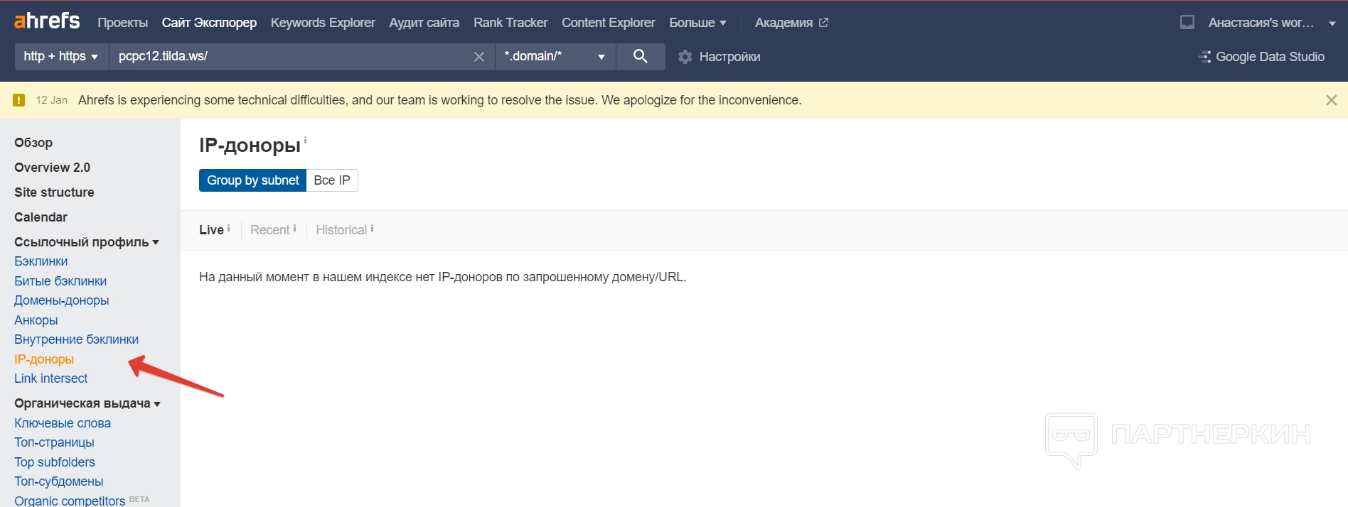Open Overview 2.0 in sidebar
The height and width of the screenshot is (507, 1348).
click(52, 168)
